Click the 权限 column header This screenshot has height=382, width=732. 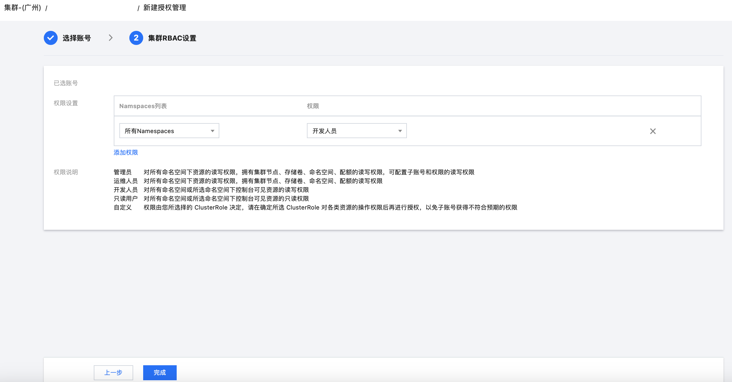pos(313,106)
